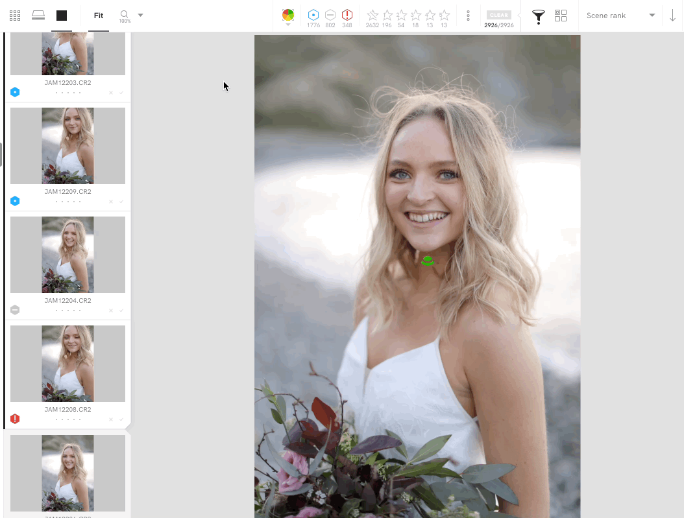Click the red warning badge on JAM12208.CR2

tap(15, 419)
